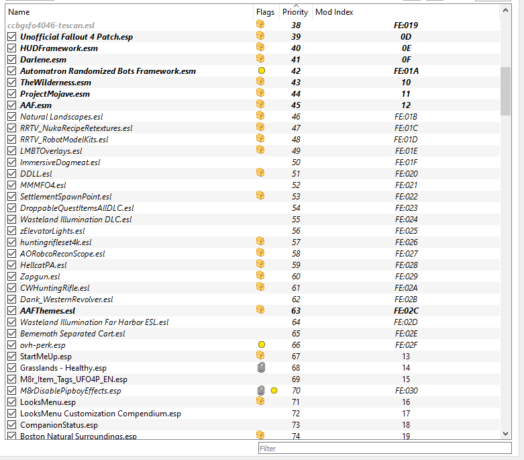This screenshot has width=524, height=460.
Task: Click the archive flag icon for StartMeUp.esp
Action: coord(260,355)
